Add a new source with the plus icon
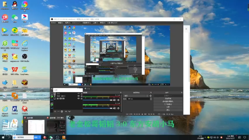The width and height of the screenshot is (249, 140). coord(55,112)
